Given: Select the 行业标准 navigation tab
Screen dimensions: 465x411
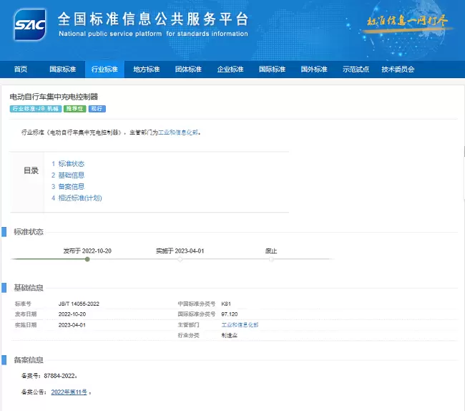Looking at the screenshot, I should coord(104,69).
